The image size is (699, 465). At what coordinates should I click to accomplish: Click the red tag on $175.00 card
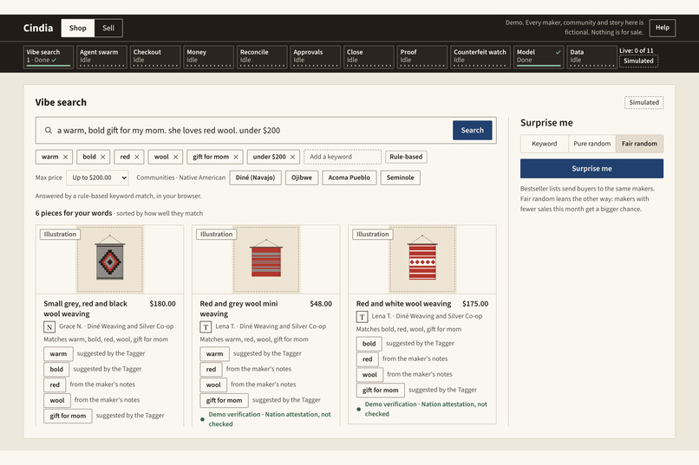pos(368,359)
